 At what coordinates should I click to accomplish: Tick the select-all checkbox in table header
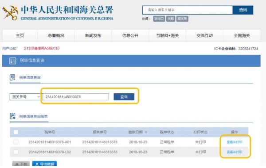(16, 132)
